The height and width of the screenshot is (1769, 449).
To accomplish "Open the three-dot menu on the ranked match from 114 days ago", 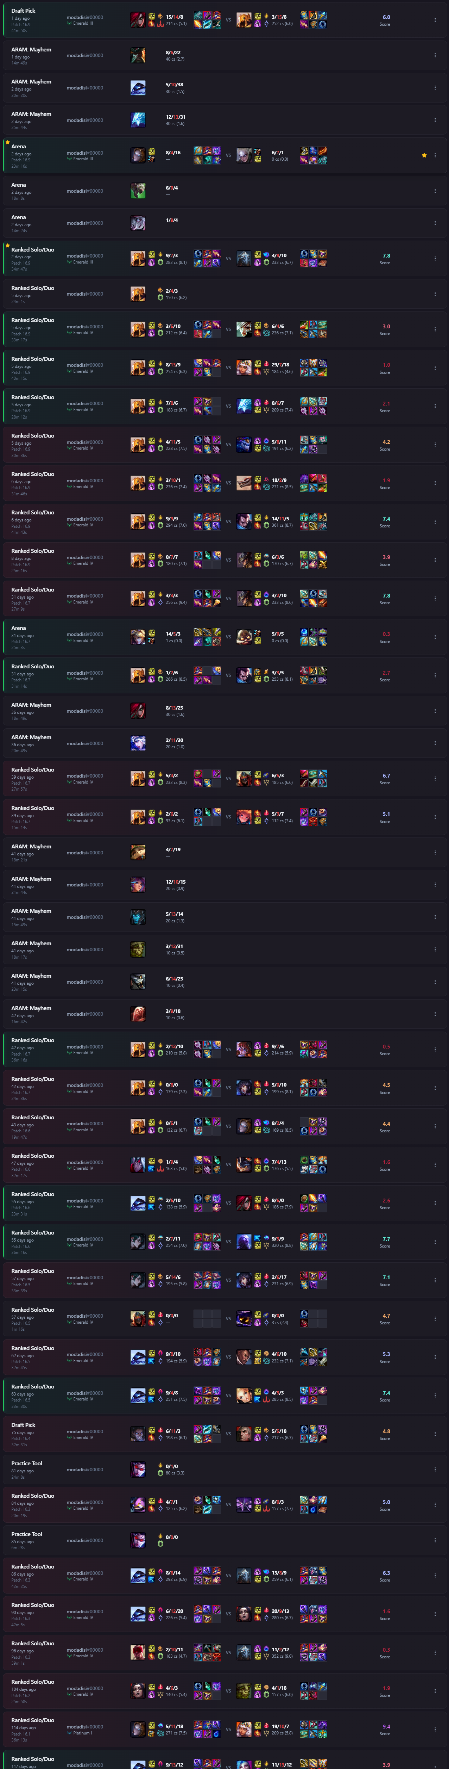I will [x=435, y=1728].
